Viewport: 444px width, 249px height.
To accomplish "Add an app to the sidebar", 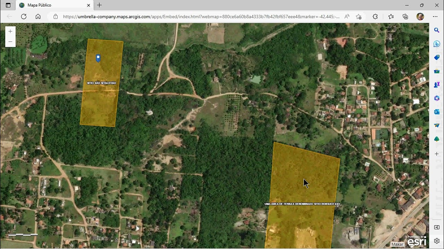I will click(x=437, y=154).
